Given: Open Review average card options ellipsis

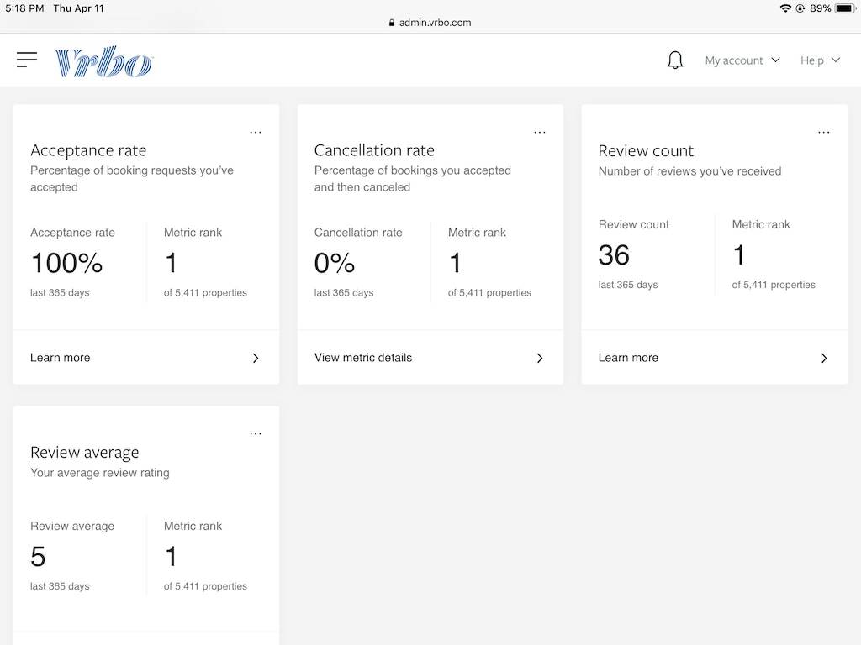Looking at the screenshot, I should (x=256, y=433).
